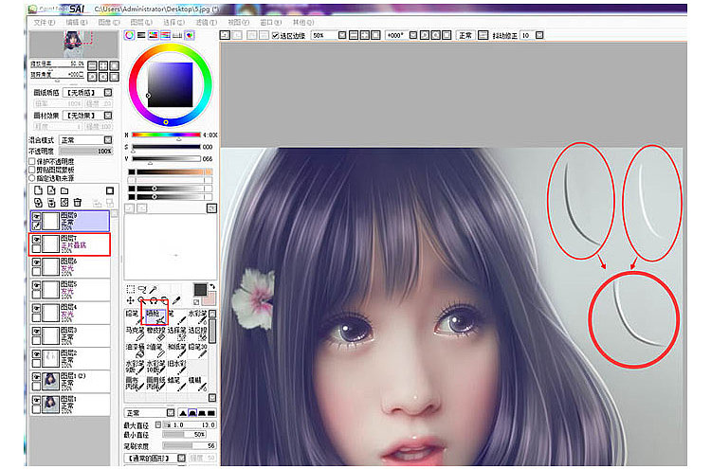Image resolution: width=711 pixels, height=469 pixels.
Task: Open the 文件 File menu
Action: point(44,22)
